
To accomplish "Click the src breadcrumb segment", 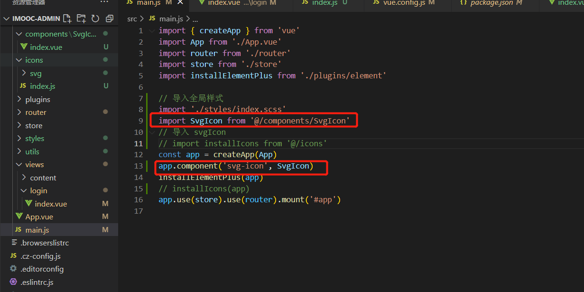I will coord(132,19).
